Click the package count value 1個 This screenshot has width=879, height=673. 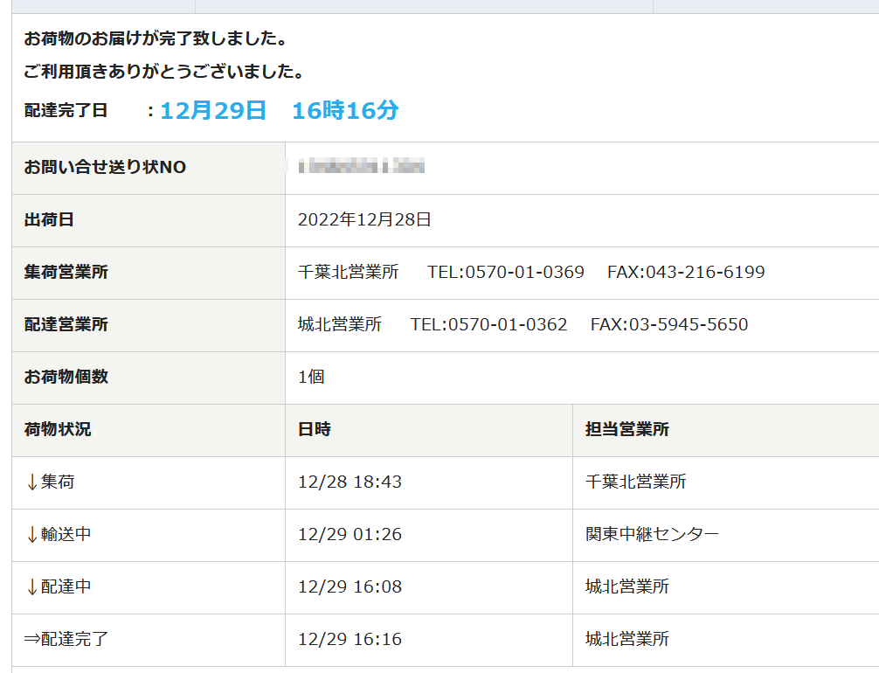pos(311,378)
